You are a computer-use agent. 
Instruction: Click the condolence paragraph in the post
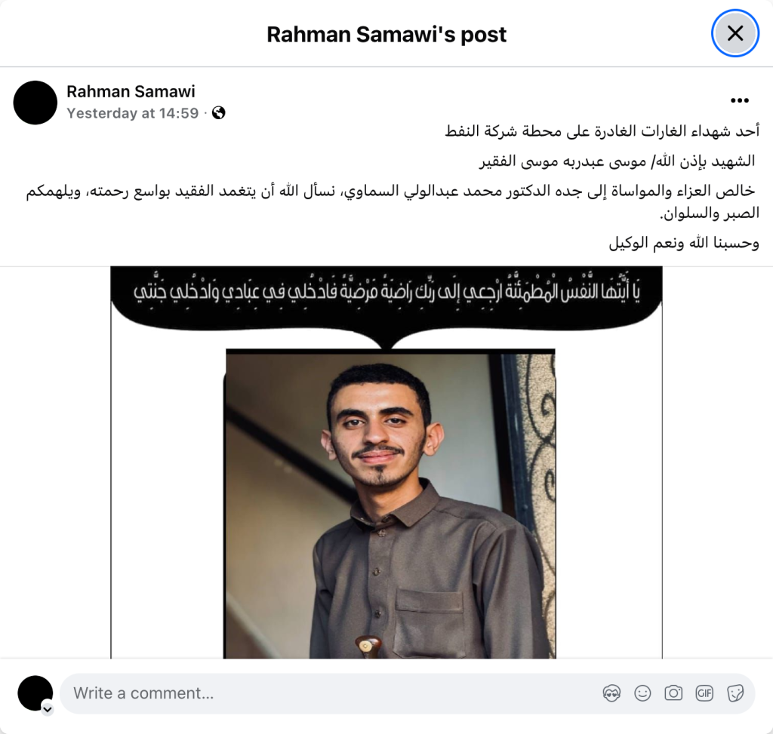(393, 202)
